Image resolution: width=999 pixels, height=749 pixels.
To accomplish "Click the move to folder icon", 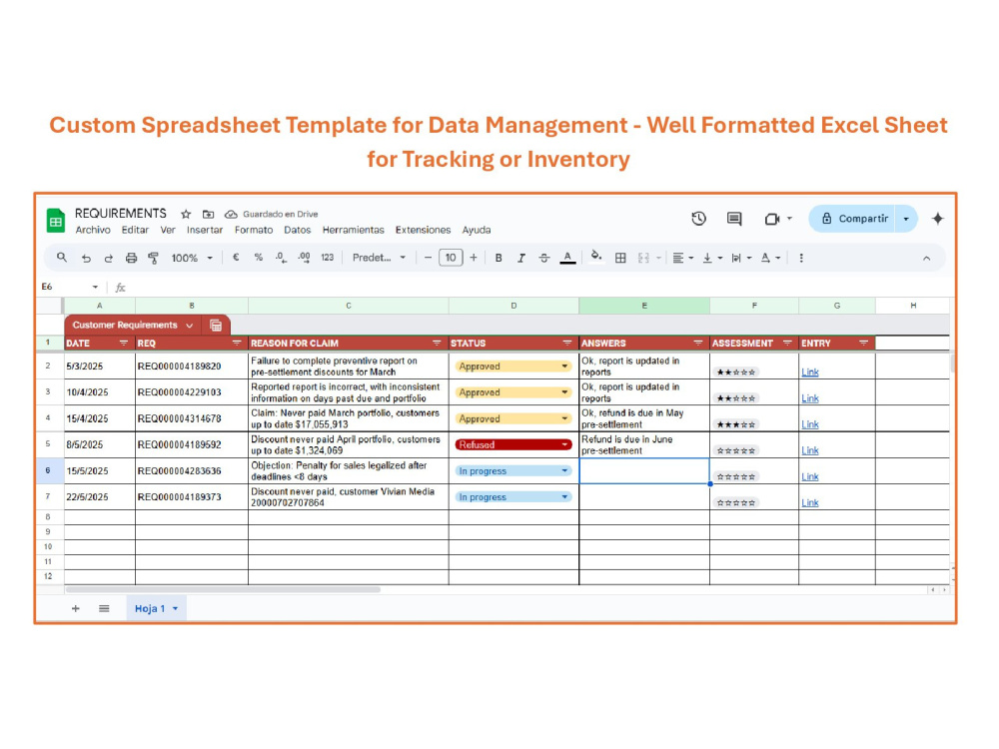I will pyautogui.click(x=209, y=214).
